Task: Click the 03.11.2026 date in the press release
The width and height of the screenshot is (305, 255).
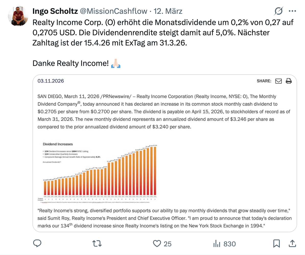Action: click(51, 81)
